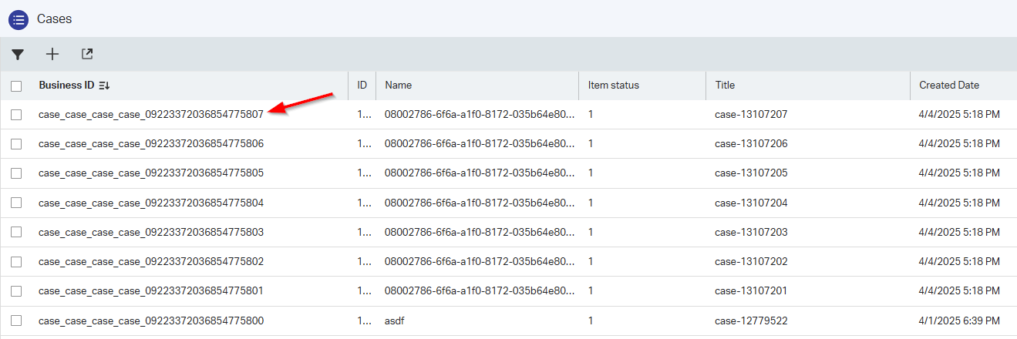Check the box for case ending 775807
The image size is (1017, 339).
16,114
